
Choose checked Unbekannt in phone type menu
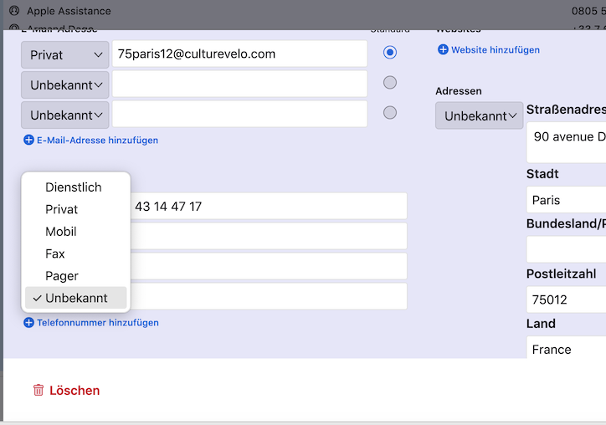75,298
